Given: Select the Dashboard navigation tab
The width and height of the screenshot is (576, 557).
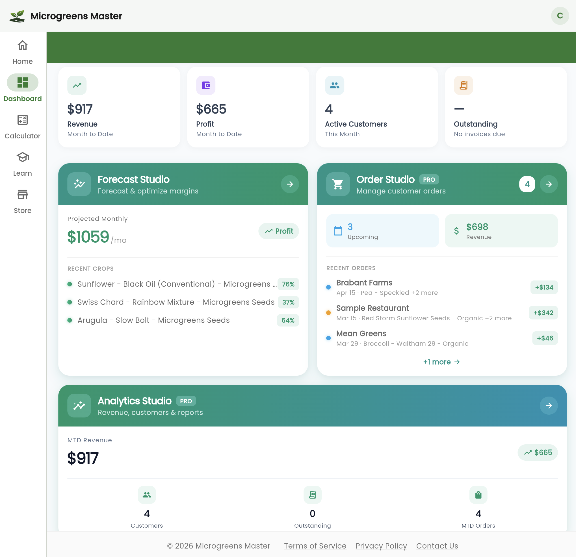Looking at the screenshot, I should pos(22,88).
